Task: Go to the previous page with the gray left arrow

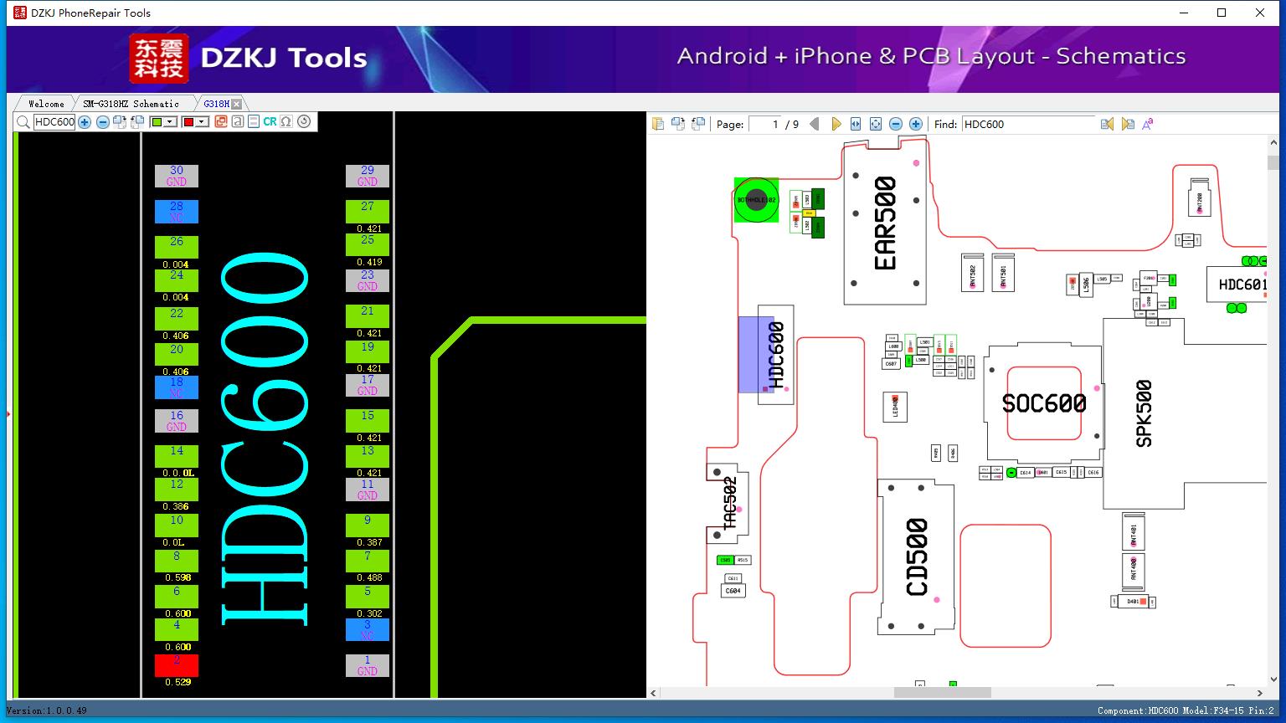Action: point(814,124)
